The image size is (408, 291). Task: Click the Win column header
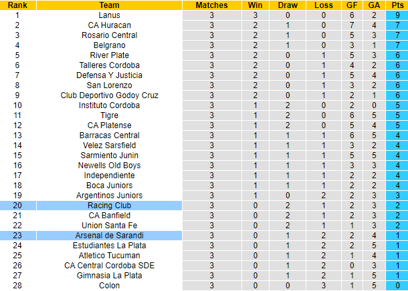click(255, 5)
